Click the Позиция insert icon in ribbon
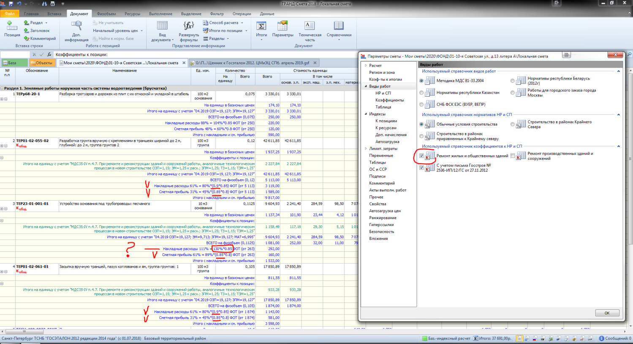This screenshot has width=633, height=344. [12, 26]
